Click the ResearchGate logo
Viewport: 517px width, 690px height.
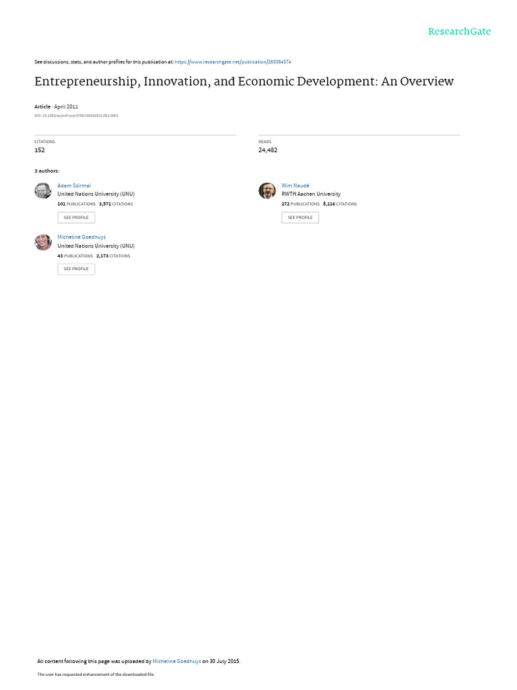click(459, 32)
